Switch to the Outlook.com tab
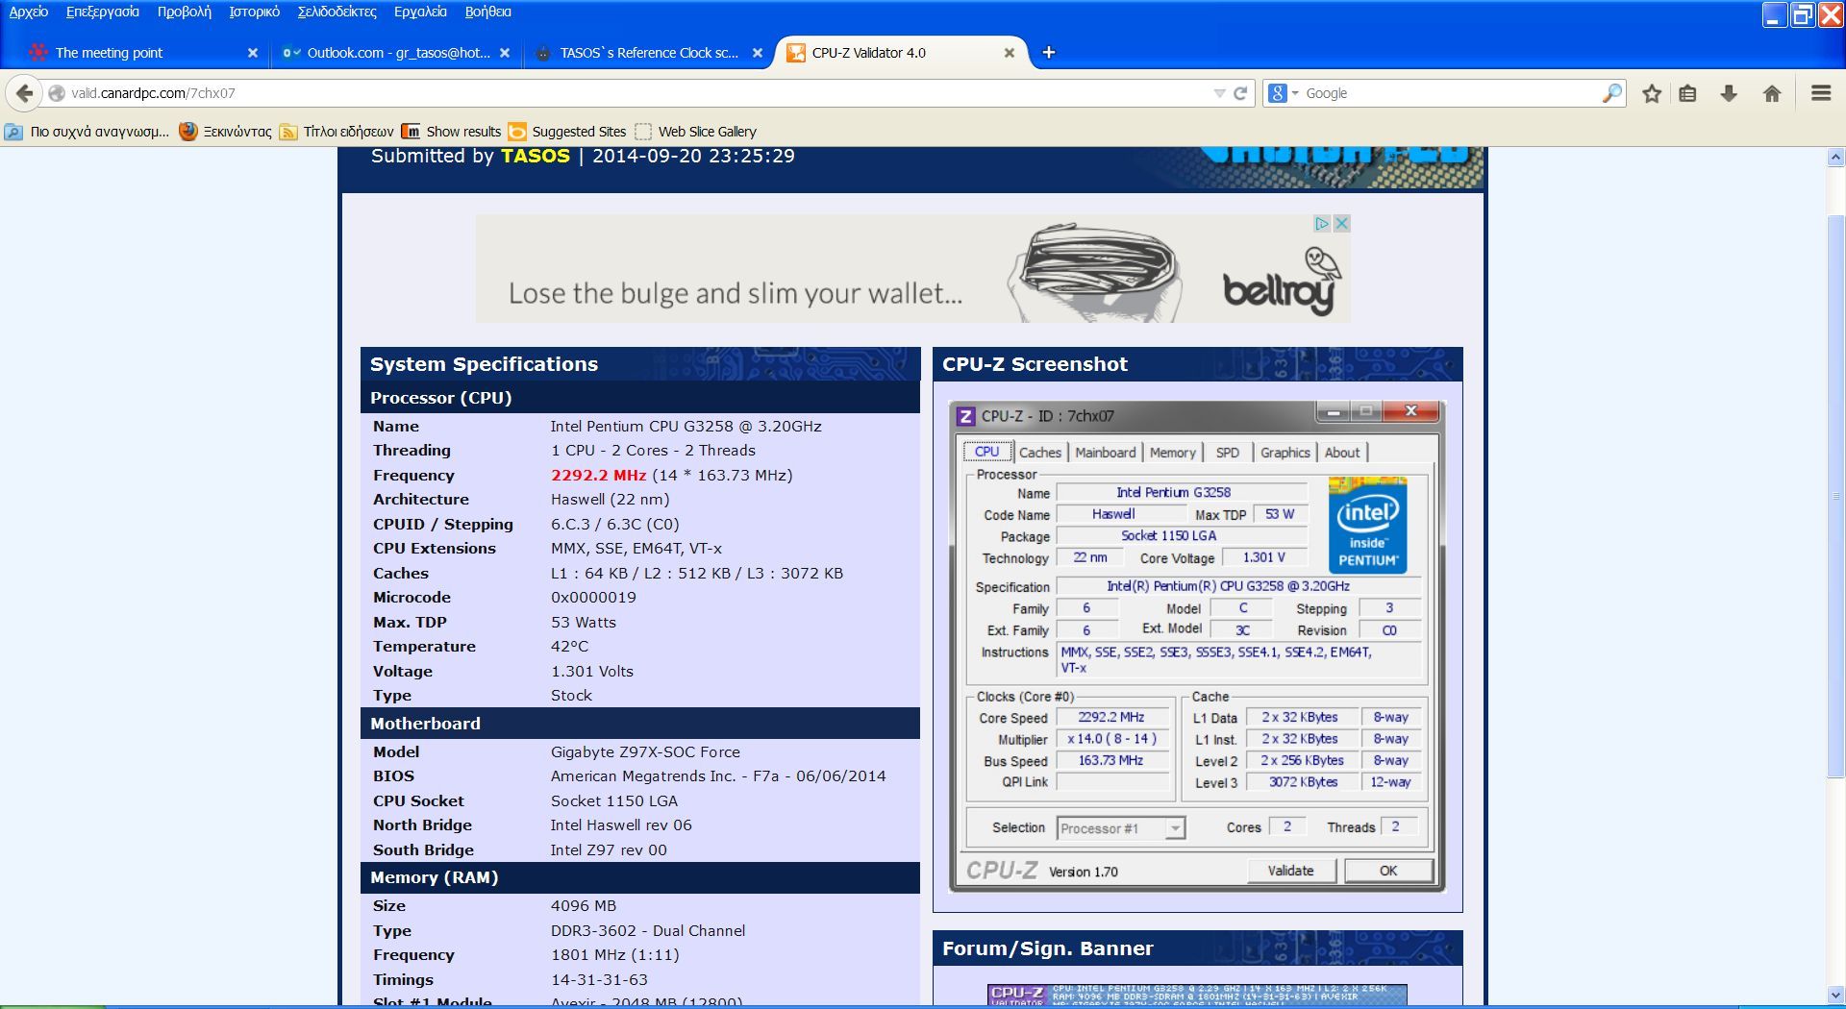Viewport: 1846px width, 1009px height. coord(396,53)
